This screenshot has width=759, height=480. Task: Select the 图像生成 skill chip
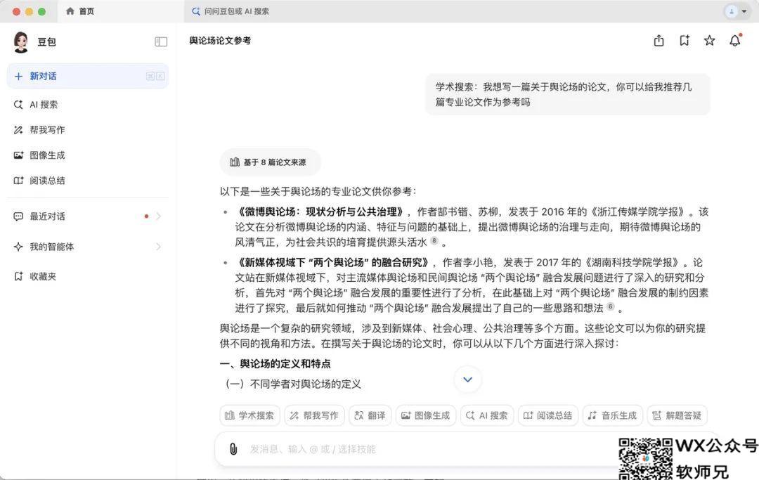pos(426,415)
